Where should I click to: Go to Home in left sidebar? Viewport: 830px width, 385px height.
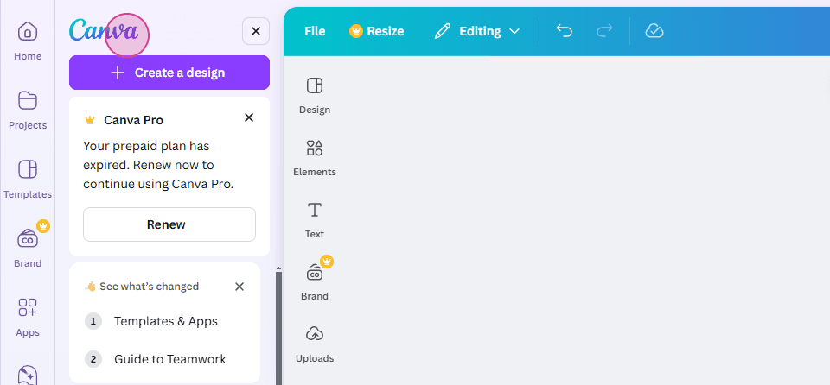[x=28, y=41]
